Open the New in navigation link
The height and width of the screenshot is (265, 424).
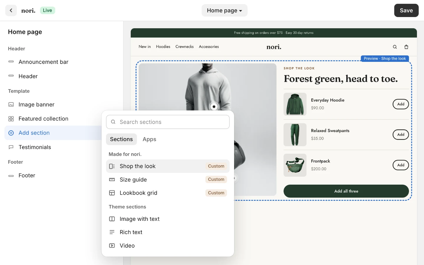tap(145, 47)
